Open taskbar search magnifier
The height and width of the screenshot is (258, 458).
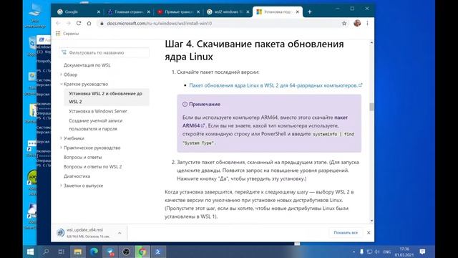click(46, 252)
